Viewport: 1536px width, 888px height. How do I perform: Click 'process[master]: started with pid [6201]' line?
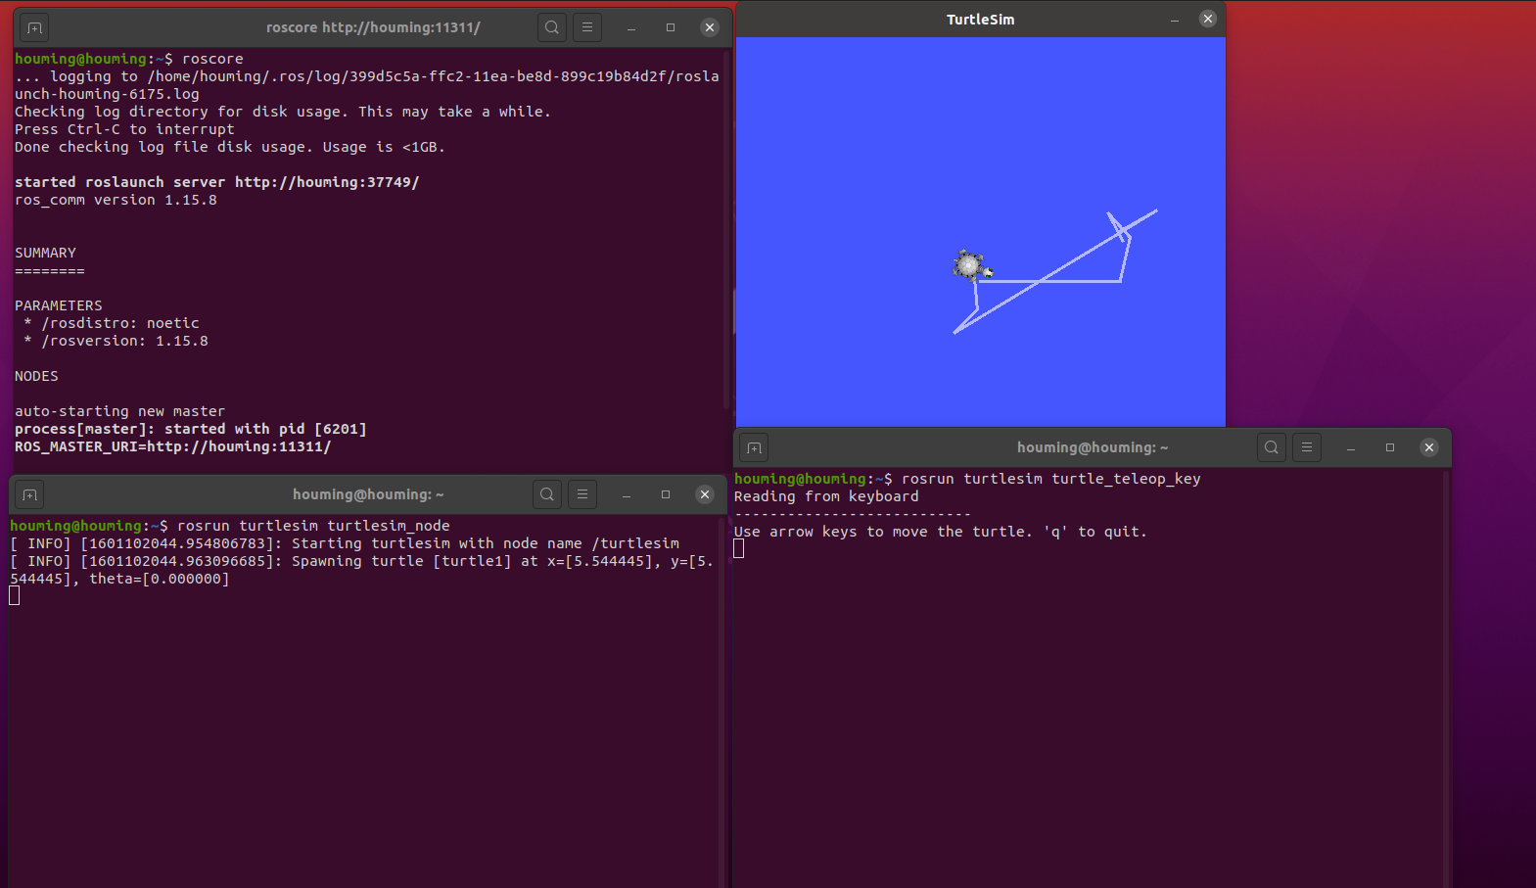(191, 429)
